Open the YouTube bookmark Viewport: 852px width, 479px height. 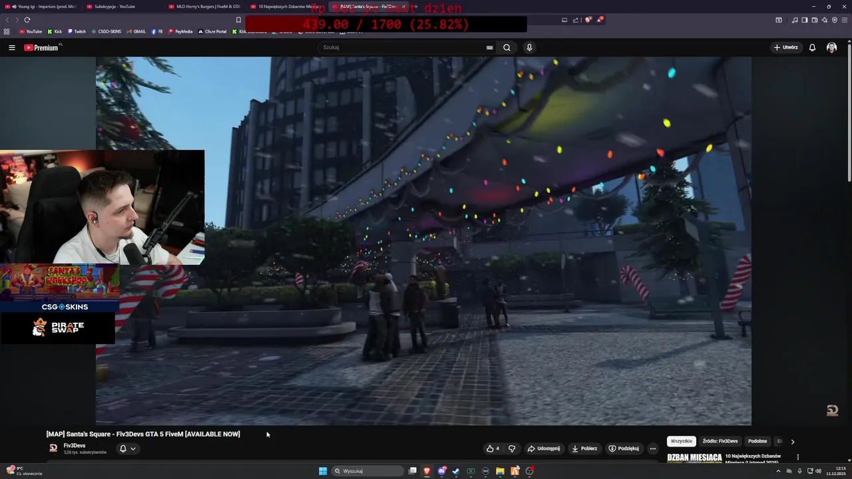point(31,31)
